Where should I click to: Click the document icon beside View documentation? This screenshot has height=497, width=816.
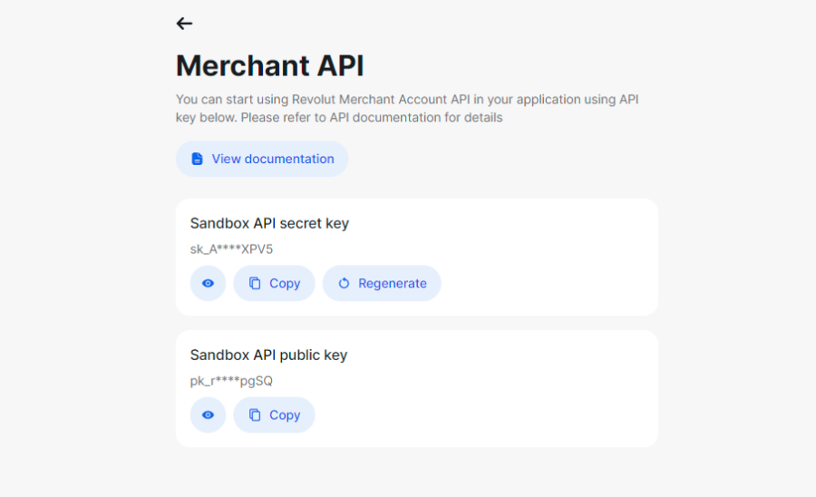pyautogui.click(x=198, y=159)
